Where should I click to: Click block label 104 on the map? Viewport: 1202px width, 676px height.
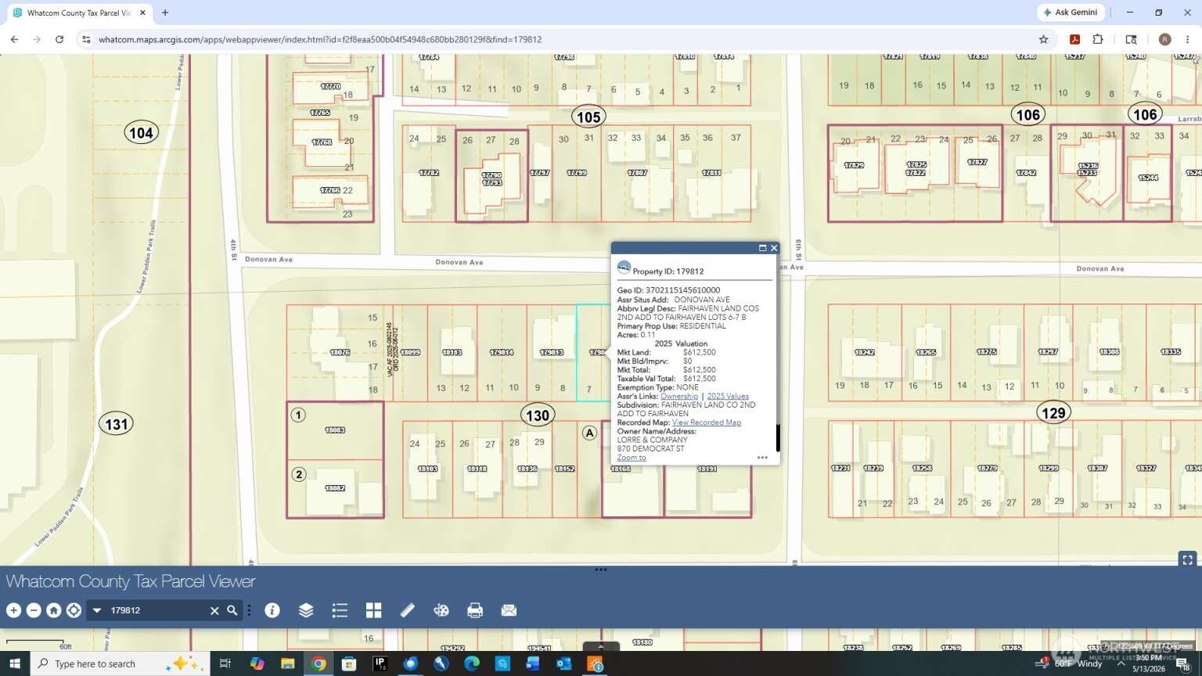click(141, 133)
